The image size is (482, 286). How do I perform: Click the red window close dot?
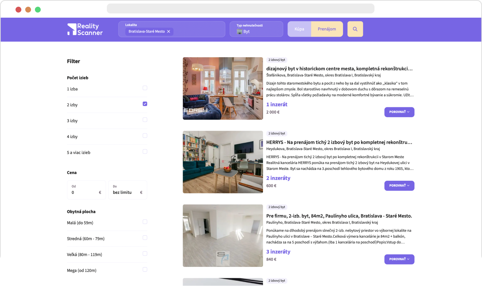[x=18, y=10]
